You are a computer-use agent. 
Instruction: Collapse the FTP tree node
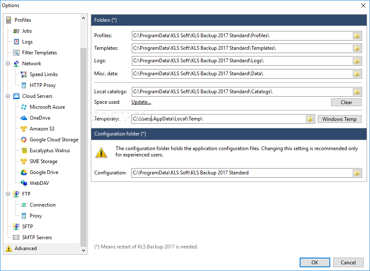pos(8,194)
